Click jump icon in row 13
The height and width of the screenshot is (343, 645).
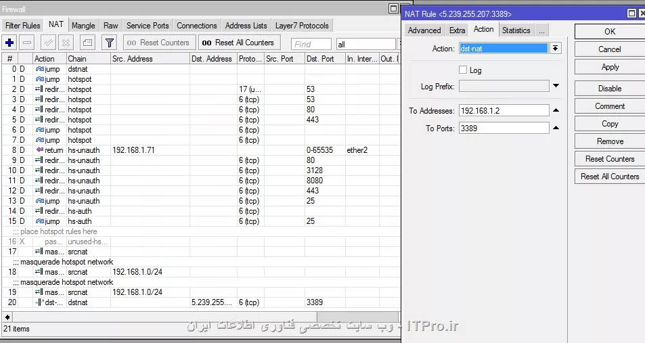coord(39,201)
